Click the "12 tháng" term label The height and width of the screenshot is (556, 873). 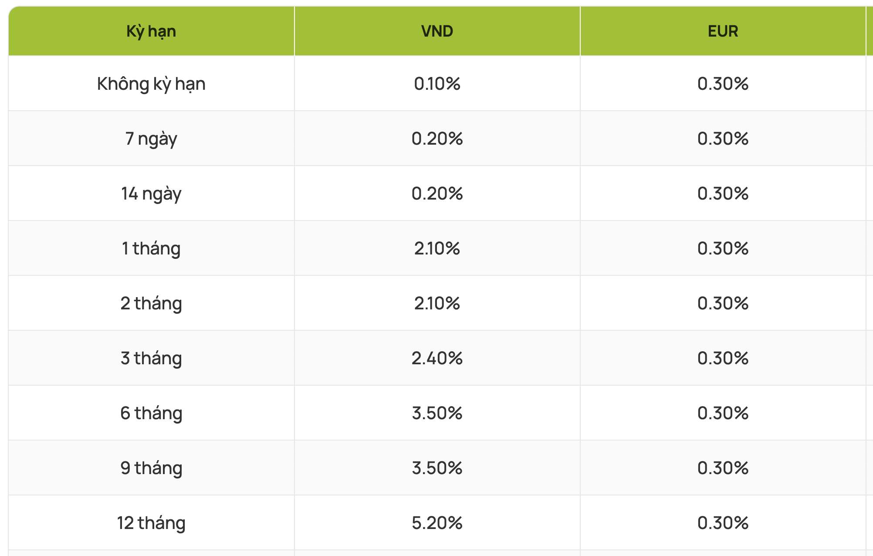[151, 523]
